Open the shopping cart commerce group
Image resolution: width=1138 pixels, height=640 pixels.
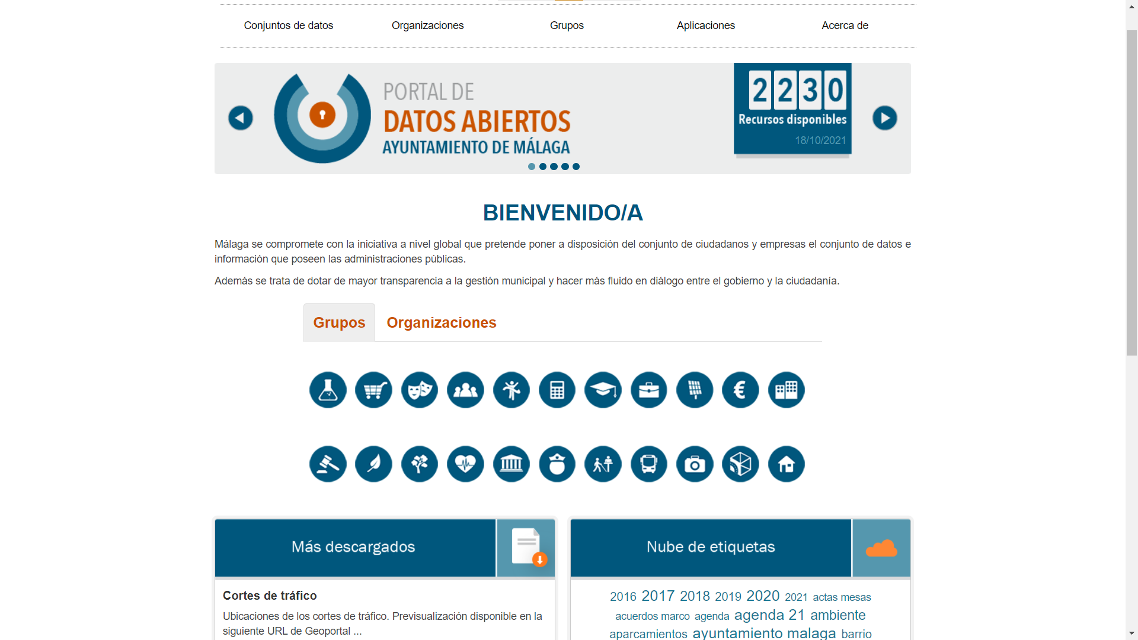(x=373, y=390)
